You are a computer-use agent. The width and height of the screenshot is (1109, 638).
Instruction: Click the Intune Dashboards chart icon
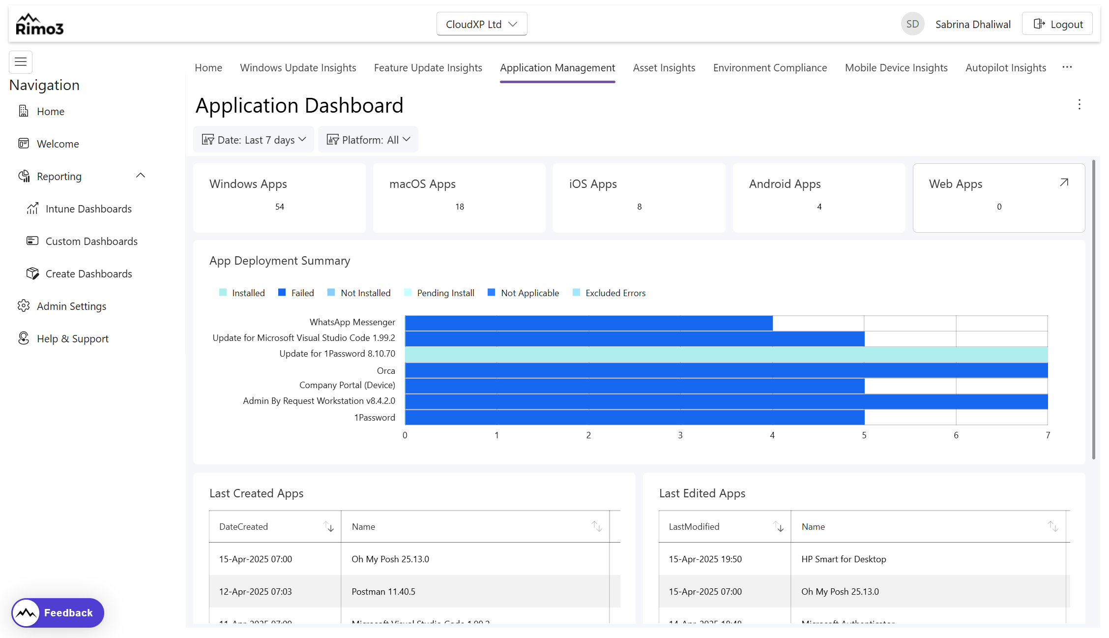32,209
